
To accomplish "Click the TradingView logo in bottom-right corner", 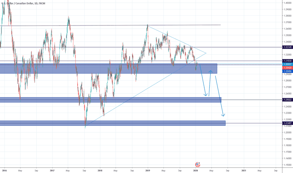I will 287,167.
